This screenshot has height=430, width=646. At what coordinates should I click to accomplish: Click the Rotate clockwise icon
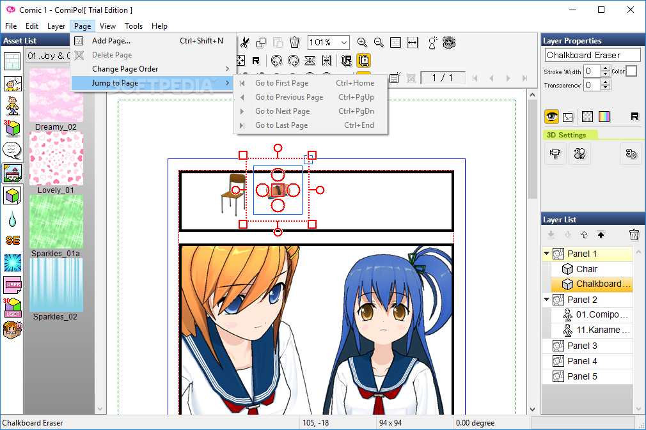coord(294,61)
